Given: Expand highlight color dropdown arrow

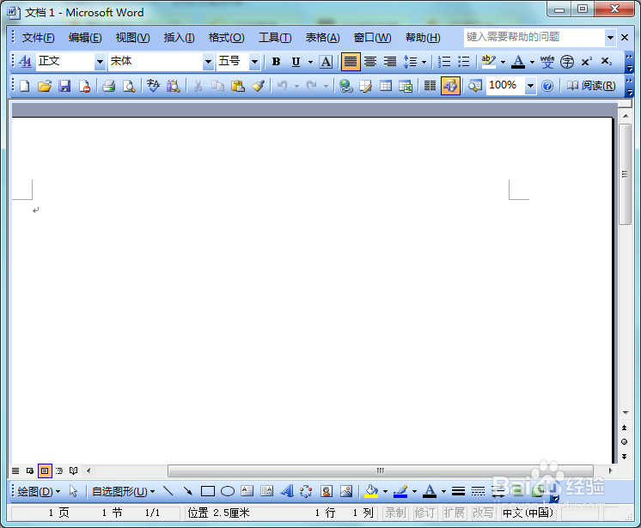Looking at the screenshot, I should (503, 62).
